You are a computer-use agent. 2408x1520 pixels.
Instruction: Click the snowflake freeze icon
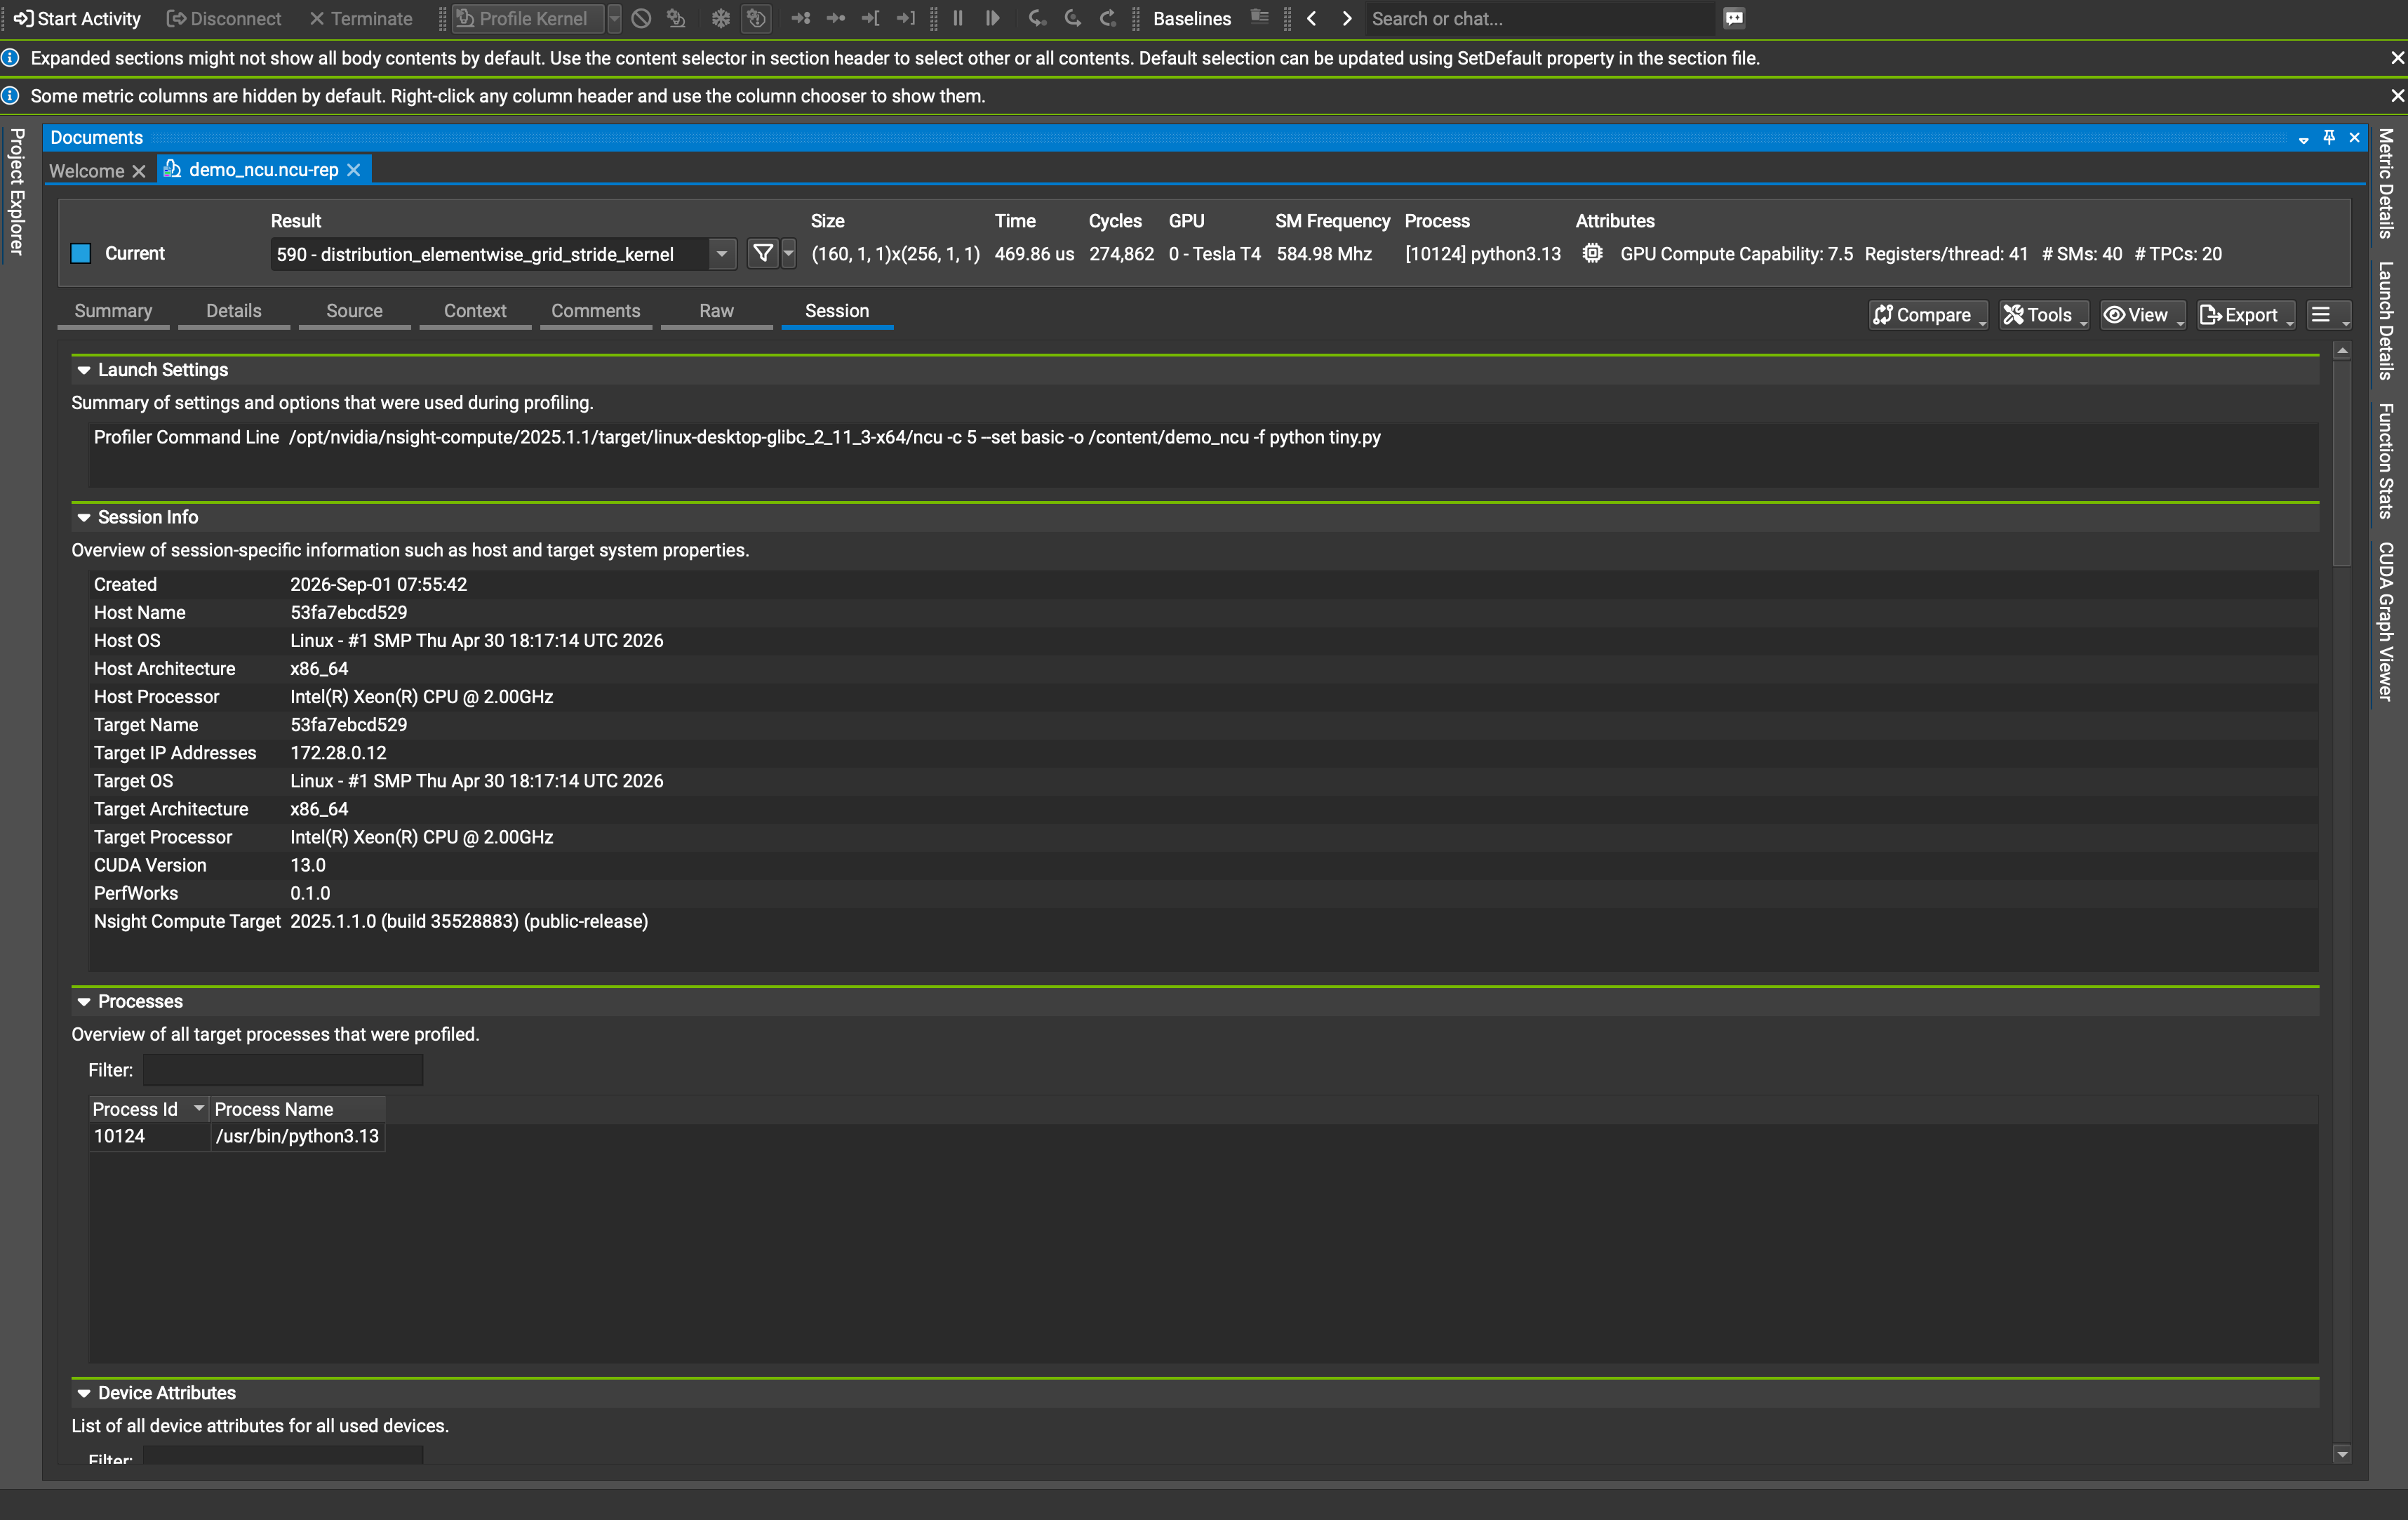721,18
